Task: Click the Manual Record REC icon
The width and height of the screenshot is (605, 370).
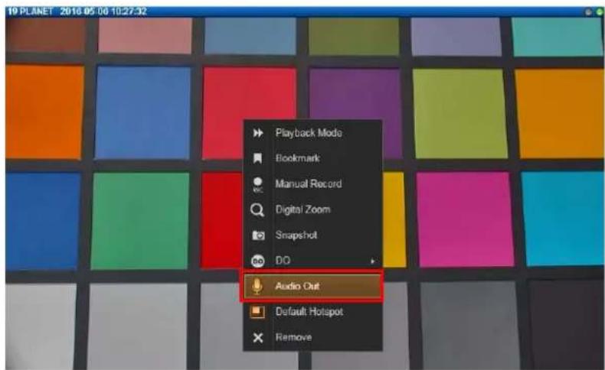Action: (x=257, y=184)
